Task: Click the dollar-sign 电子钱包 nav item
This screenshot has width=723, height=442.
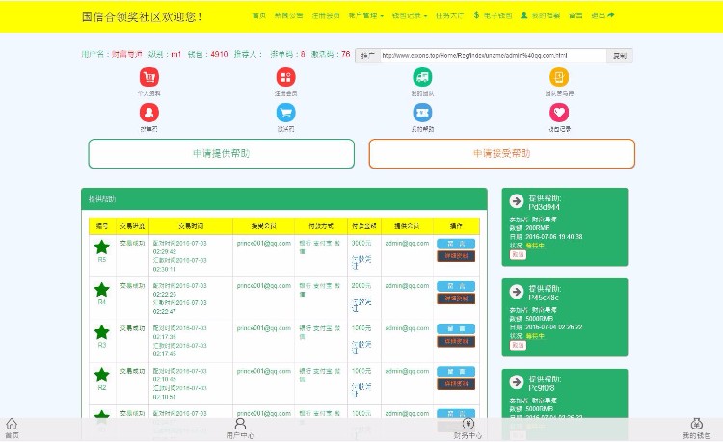Action: (493, 15)
